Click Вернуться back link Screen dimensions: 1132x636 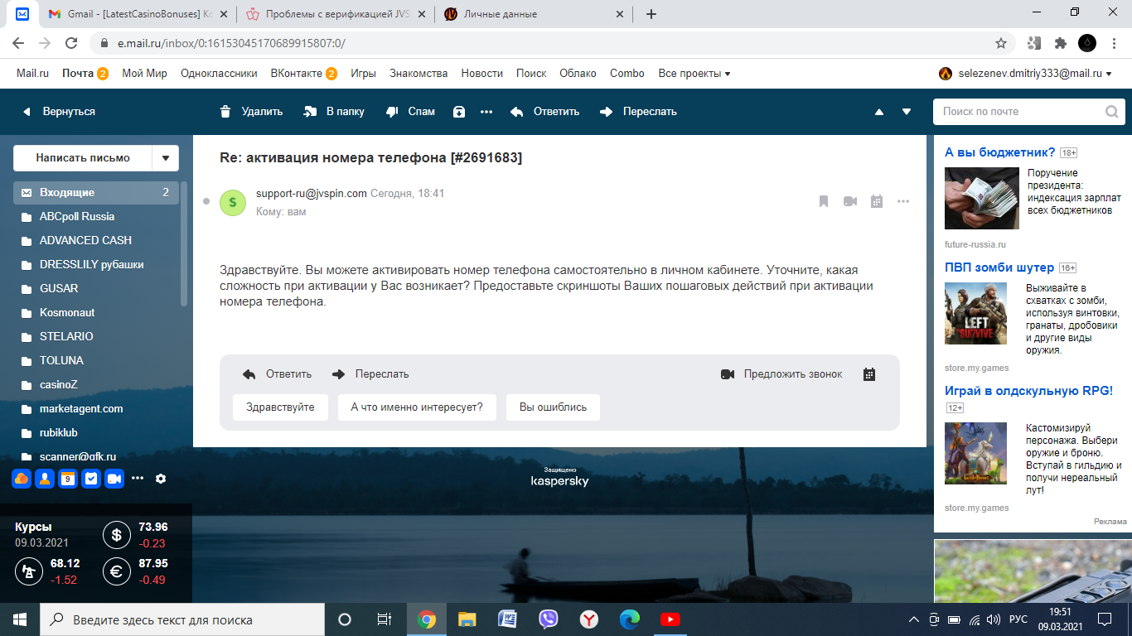[59, 111]
